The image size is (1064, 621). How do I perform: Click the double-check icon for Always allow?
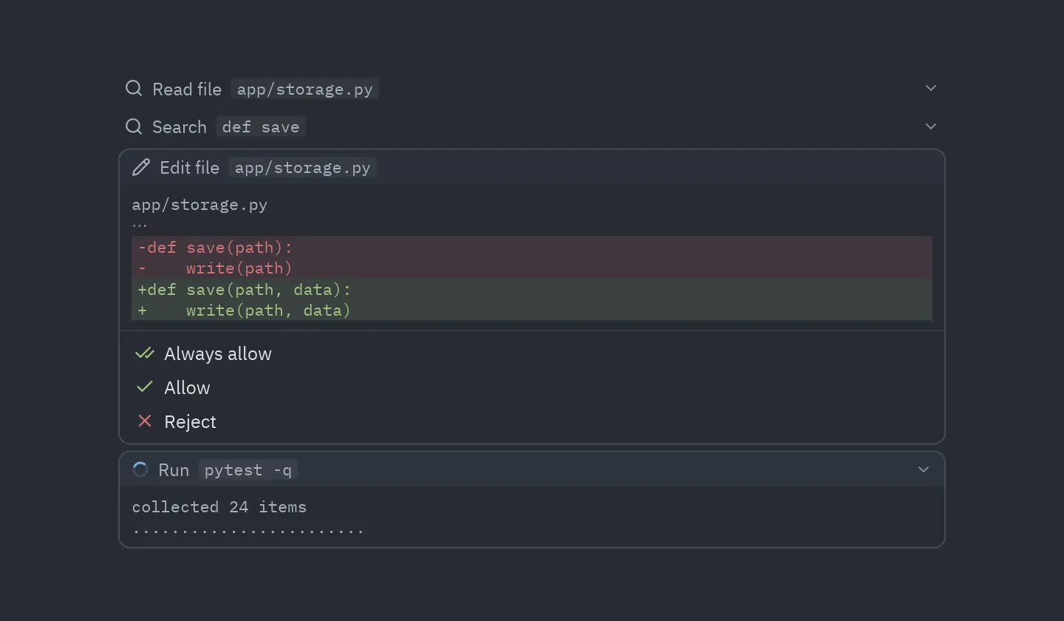pyautogui.click(x=145, y=353)
